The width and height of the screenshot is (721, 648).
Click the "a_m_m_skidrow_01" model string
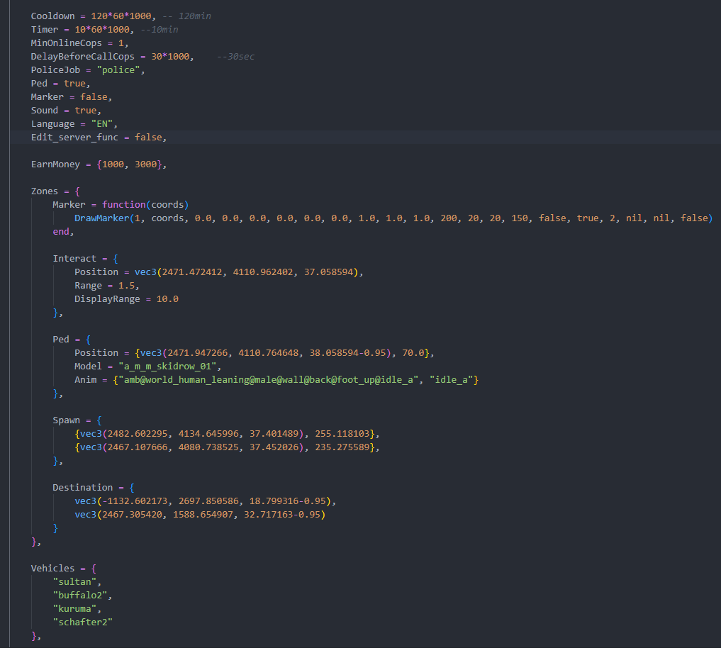[165, 366]
